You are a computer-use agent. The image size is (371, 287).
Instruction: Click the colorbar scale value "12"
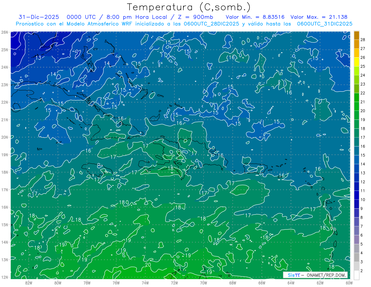click(363, 182)
